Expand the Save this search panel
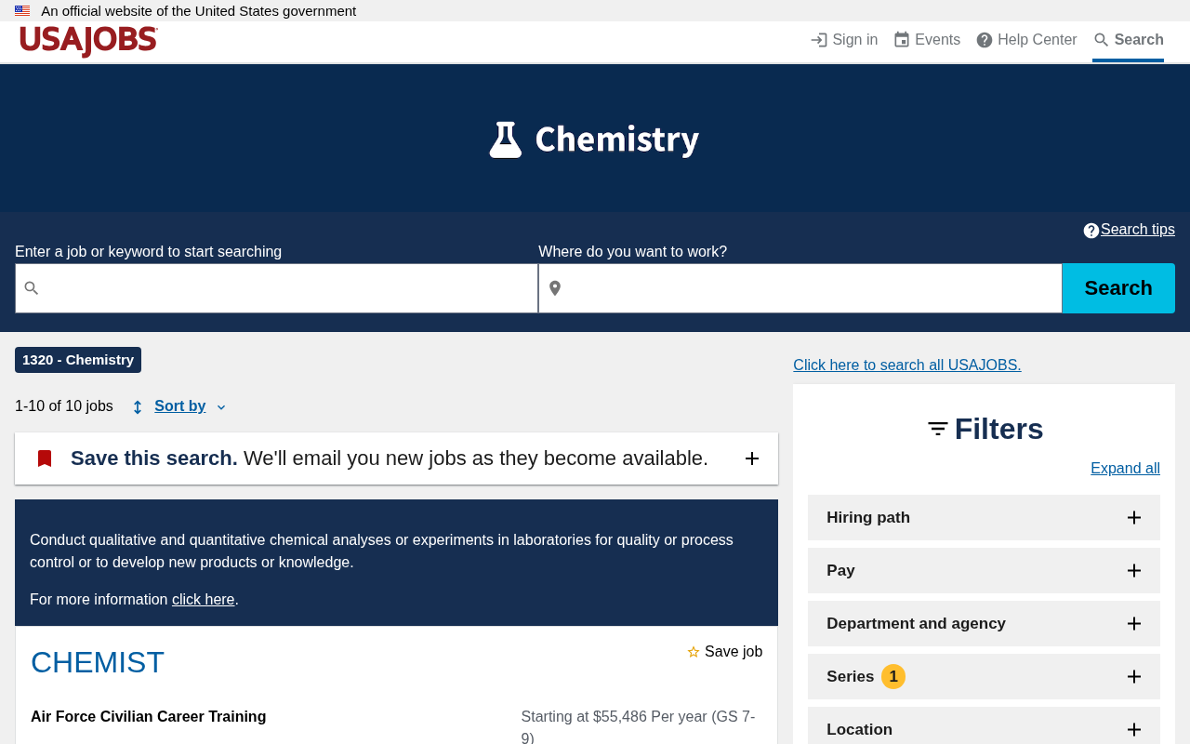1190x744 pixels. pos(752,458)
